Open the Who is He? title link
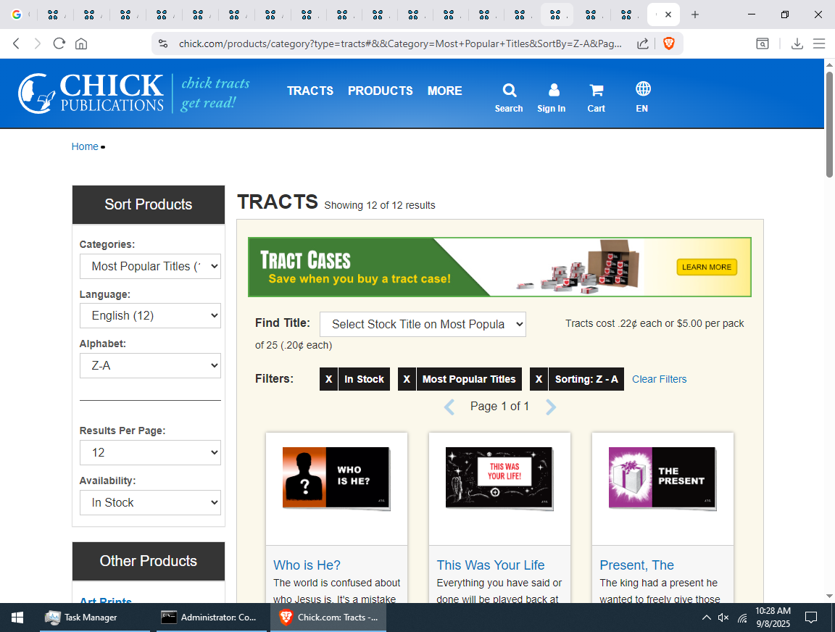The height and width of the screenshot is (632, 835). tap(307, 565)
